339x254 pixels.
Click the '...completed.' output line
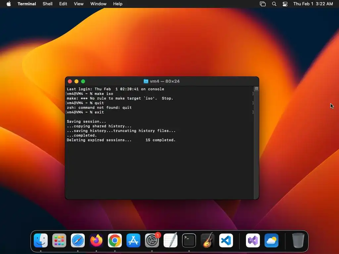coord(82,135)
